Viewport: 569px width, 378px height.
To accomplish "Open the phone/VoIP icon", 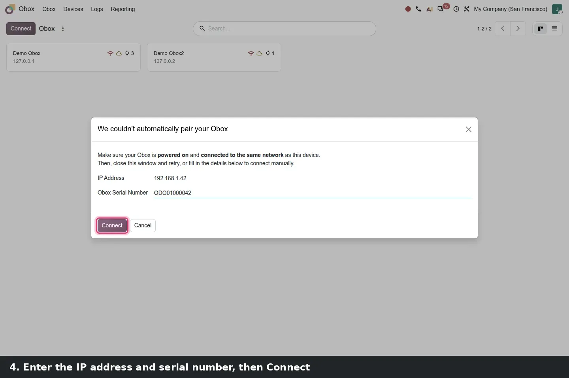I will point(418,9).
